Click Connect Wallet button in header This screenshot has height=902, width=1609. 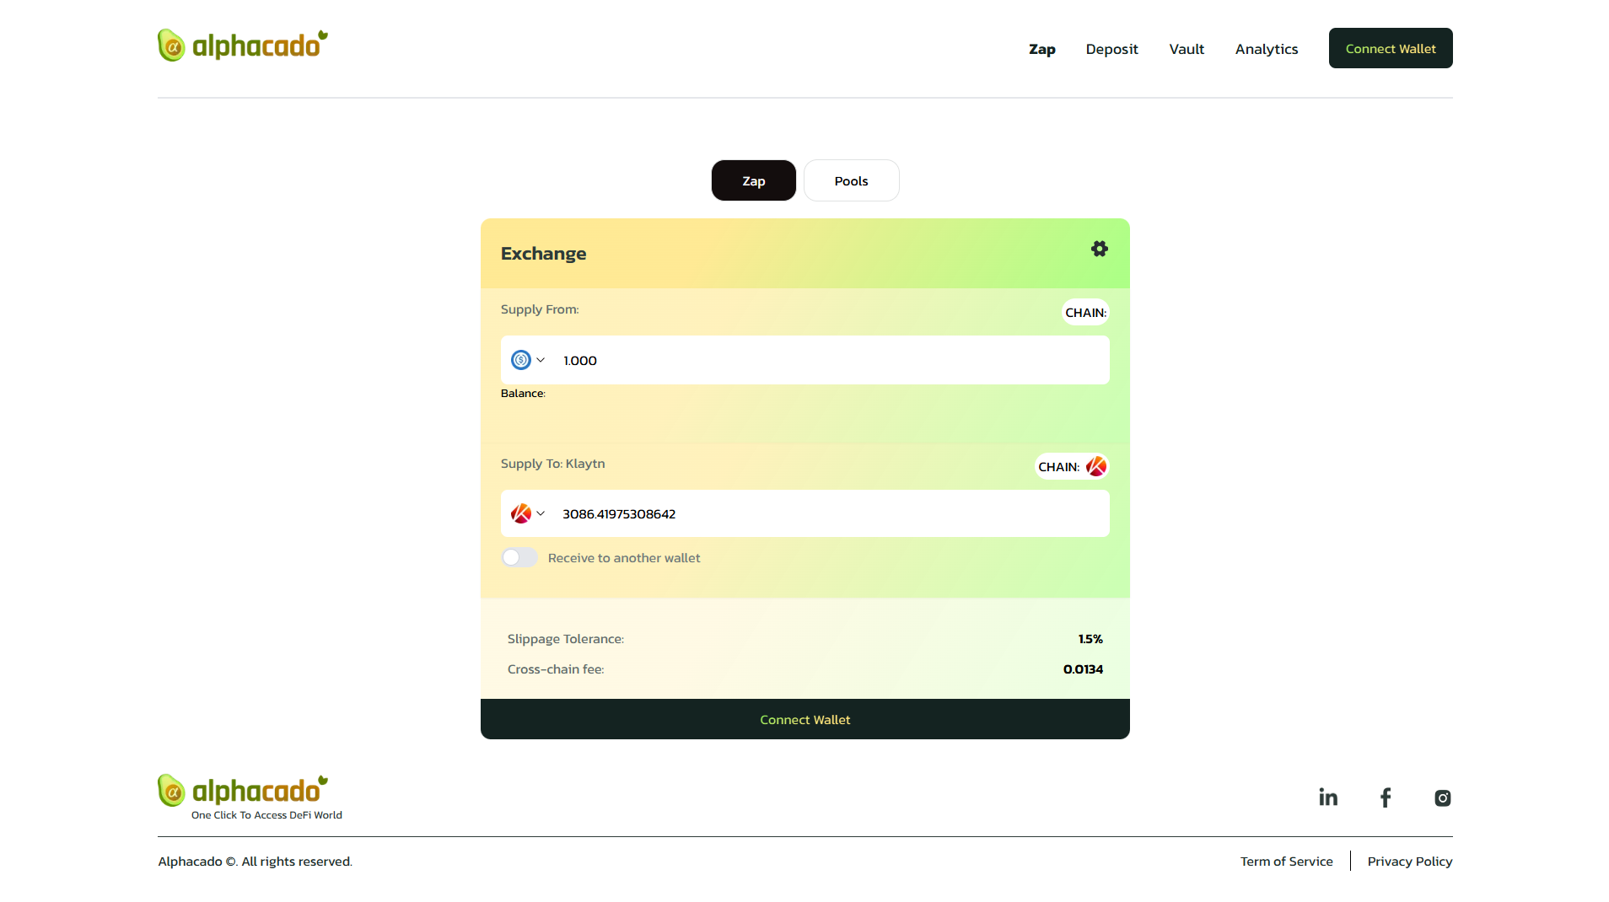click(x=1390, y=48)
